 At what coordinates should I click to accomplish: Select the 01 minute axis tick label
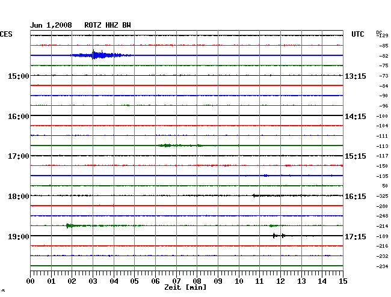click(51, 281)
